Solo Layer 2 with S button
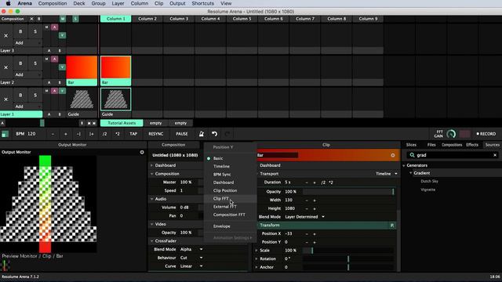The image size is (502, 282). [x=35, y=63]
